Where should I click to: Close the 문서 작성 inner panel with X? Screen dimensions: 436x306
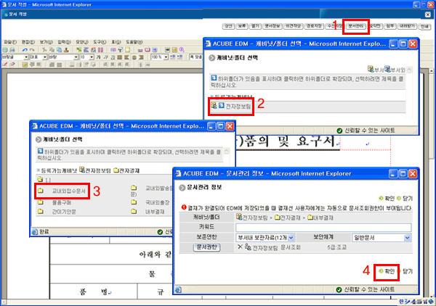428,15
